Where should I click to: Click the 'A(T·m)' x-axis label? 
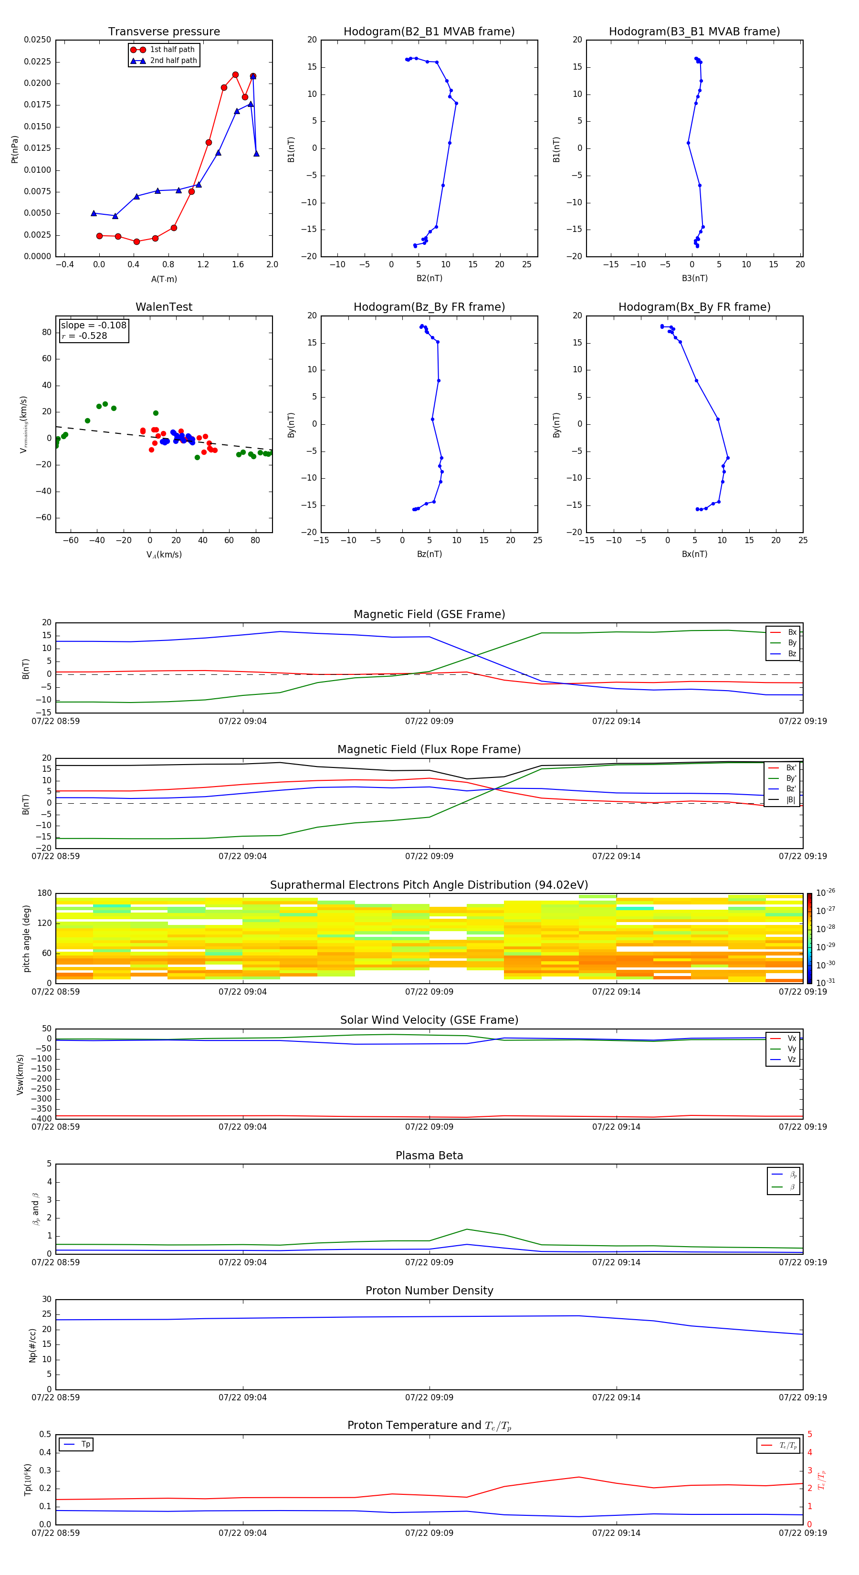tap(164, 279)
